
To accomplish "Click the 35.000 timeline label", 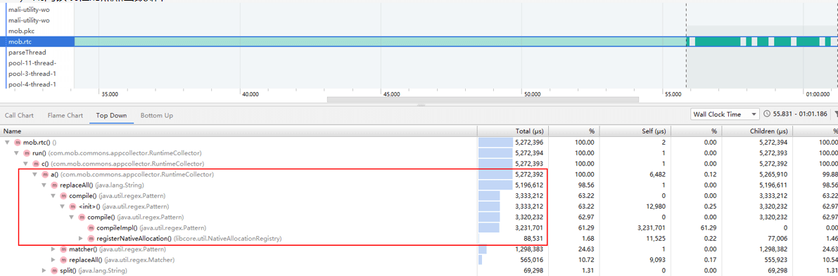I will pos(110,94).
